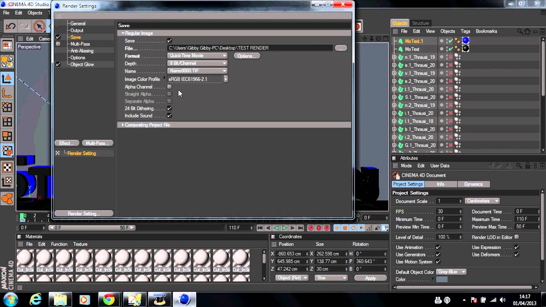Click the browse button next to file path
The image size is (546, 307).
(x=341, y=48)
